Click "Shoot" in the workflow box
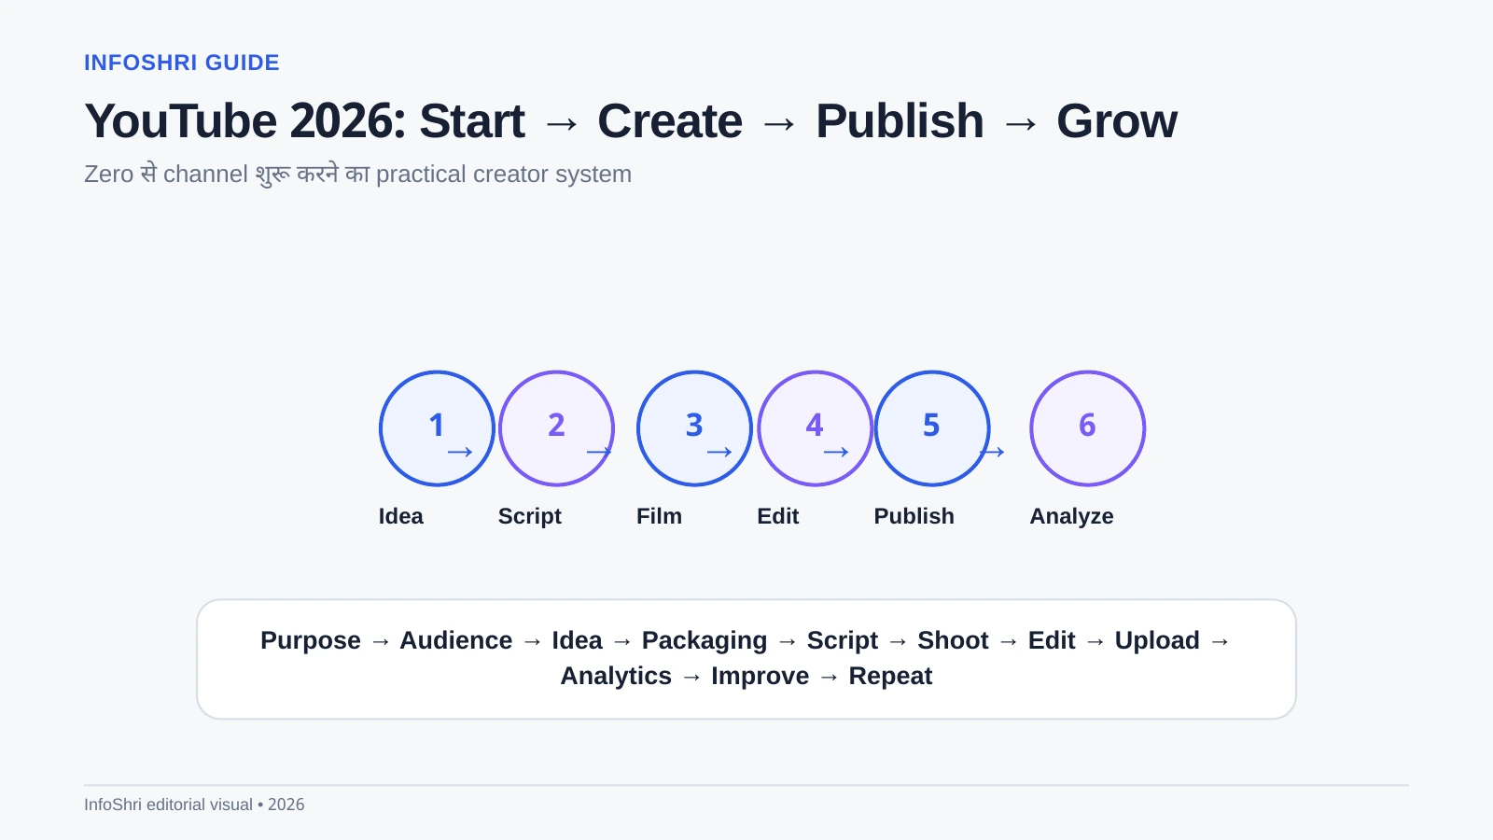1493x840 pixels. tap(953, 640)
